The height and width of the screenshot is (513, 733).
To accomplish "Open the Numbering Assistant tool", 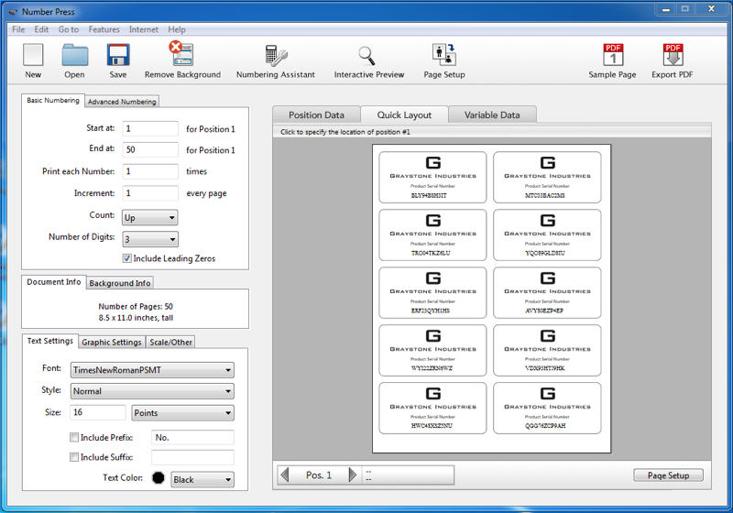I will pos(275,55).
